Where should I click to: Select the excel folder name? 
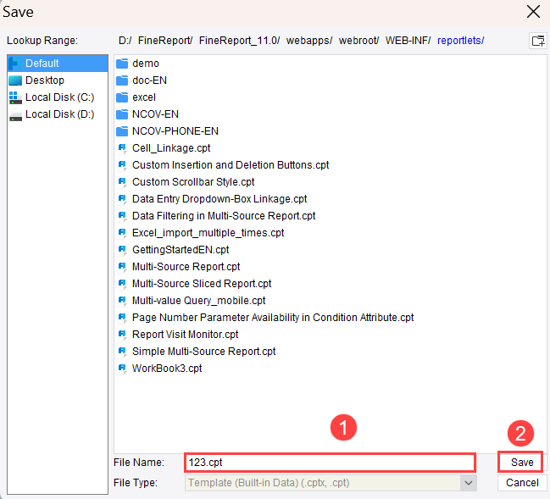coord(144,97)
